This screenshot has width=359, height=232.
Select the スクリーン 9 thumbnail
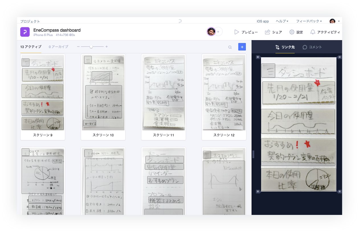[x=43, y=93]
